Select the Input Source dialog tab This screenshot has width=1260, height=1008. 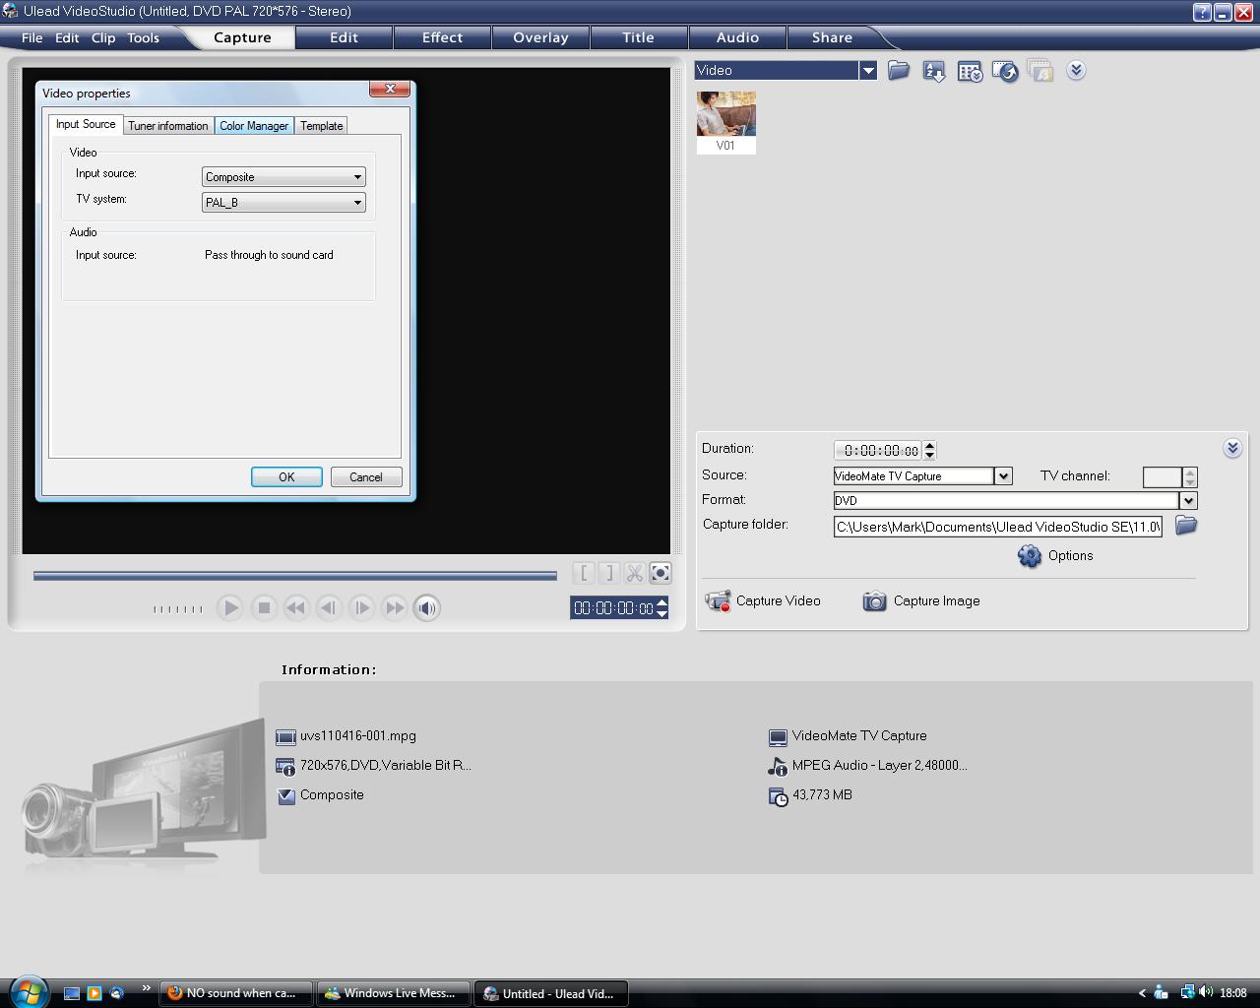point(86,124)
